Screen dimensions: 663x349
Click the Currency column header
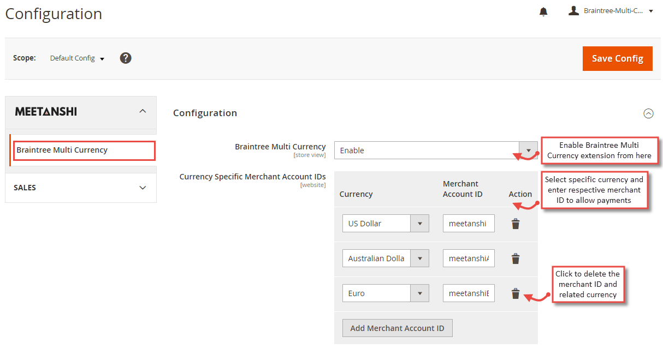tap(356, 194)
